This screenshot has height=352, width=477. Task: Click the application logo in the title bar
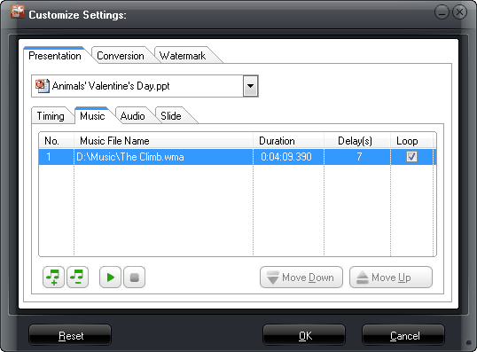[x=18, y=12]
